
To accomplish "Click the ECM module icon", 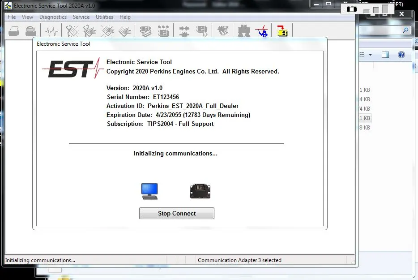I will (x=200, y=191).
